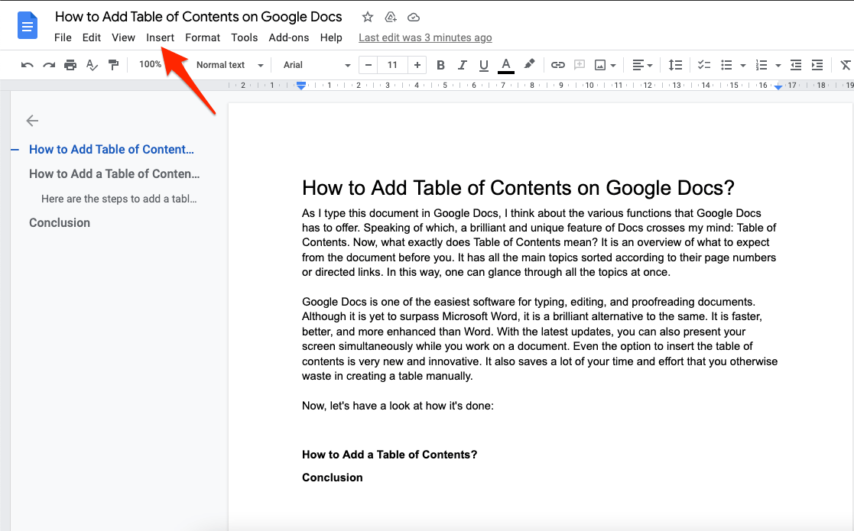Open the text color picker
Screen dimensions: 854x531
(505, 65)
